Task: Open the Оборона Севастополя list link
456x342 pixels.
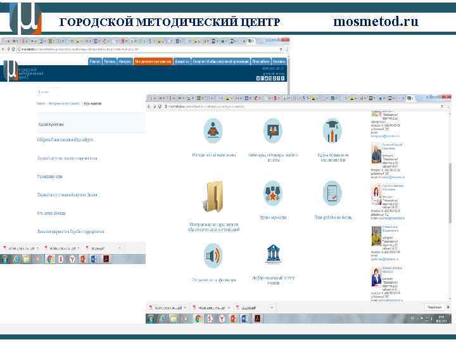Action: click(x=66, y=140)
